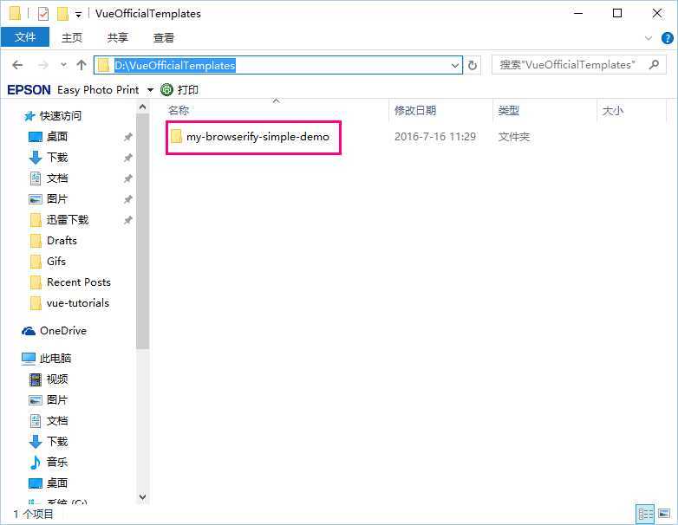This screenshot has height=525, width=678.
Task: Select 此电脑 in navigation pane
Action: click(x=46, y=358)
